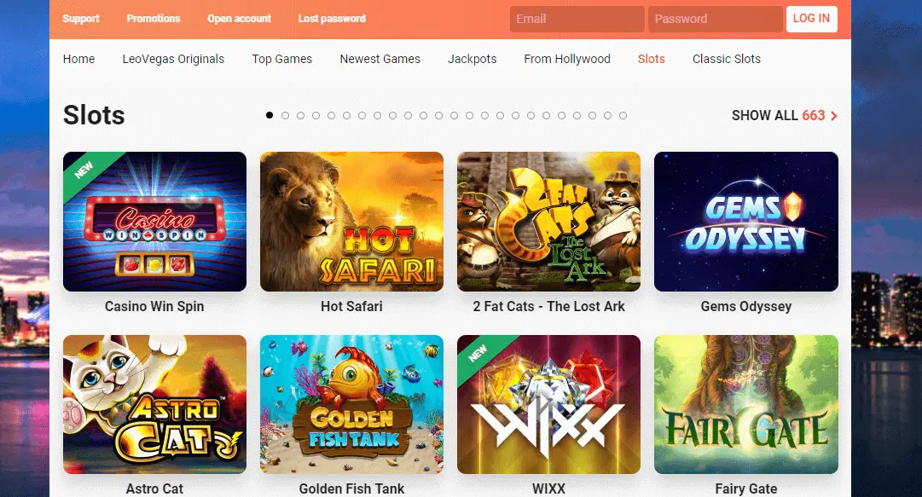
Task: Focus the Email input field
Action: pyautogui.click(x=577, y=19)
